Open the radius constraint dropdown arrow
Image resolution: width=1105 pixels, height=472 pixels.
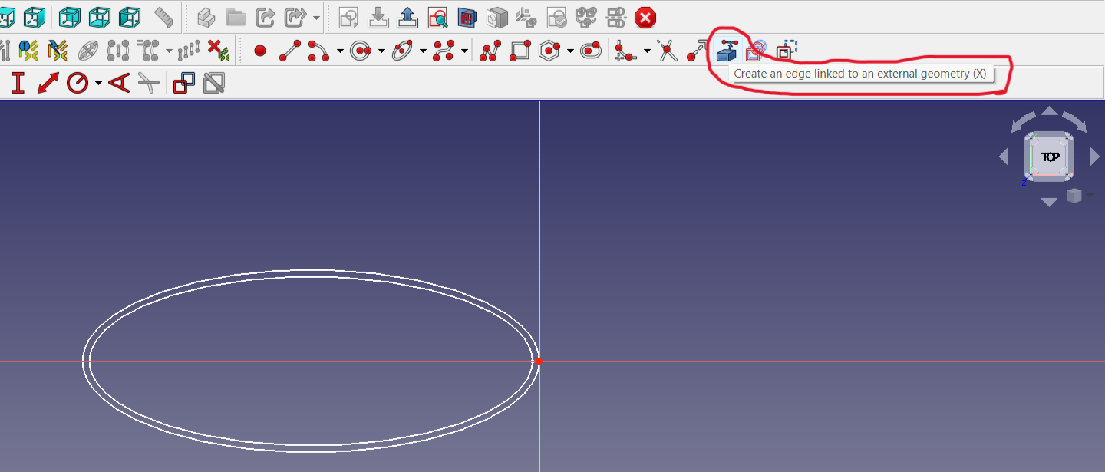(x=98, y=84)
